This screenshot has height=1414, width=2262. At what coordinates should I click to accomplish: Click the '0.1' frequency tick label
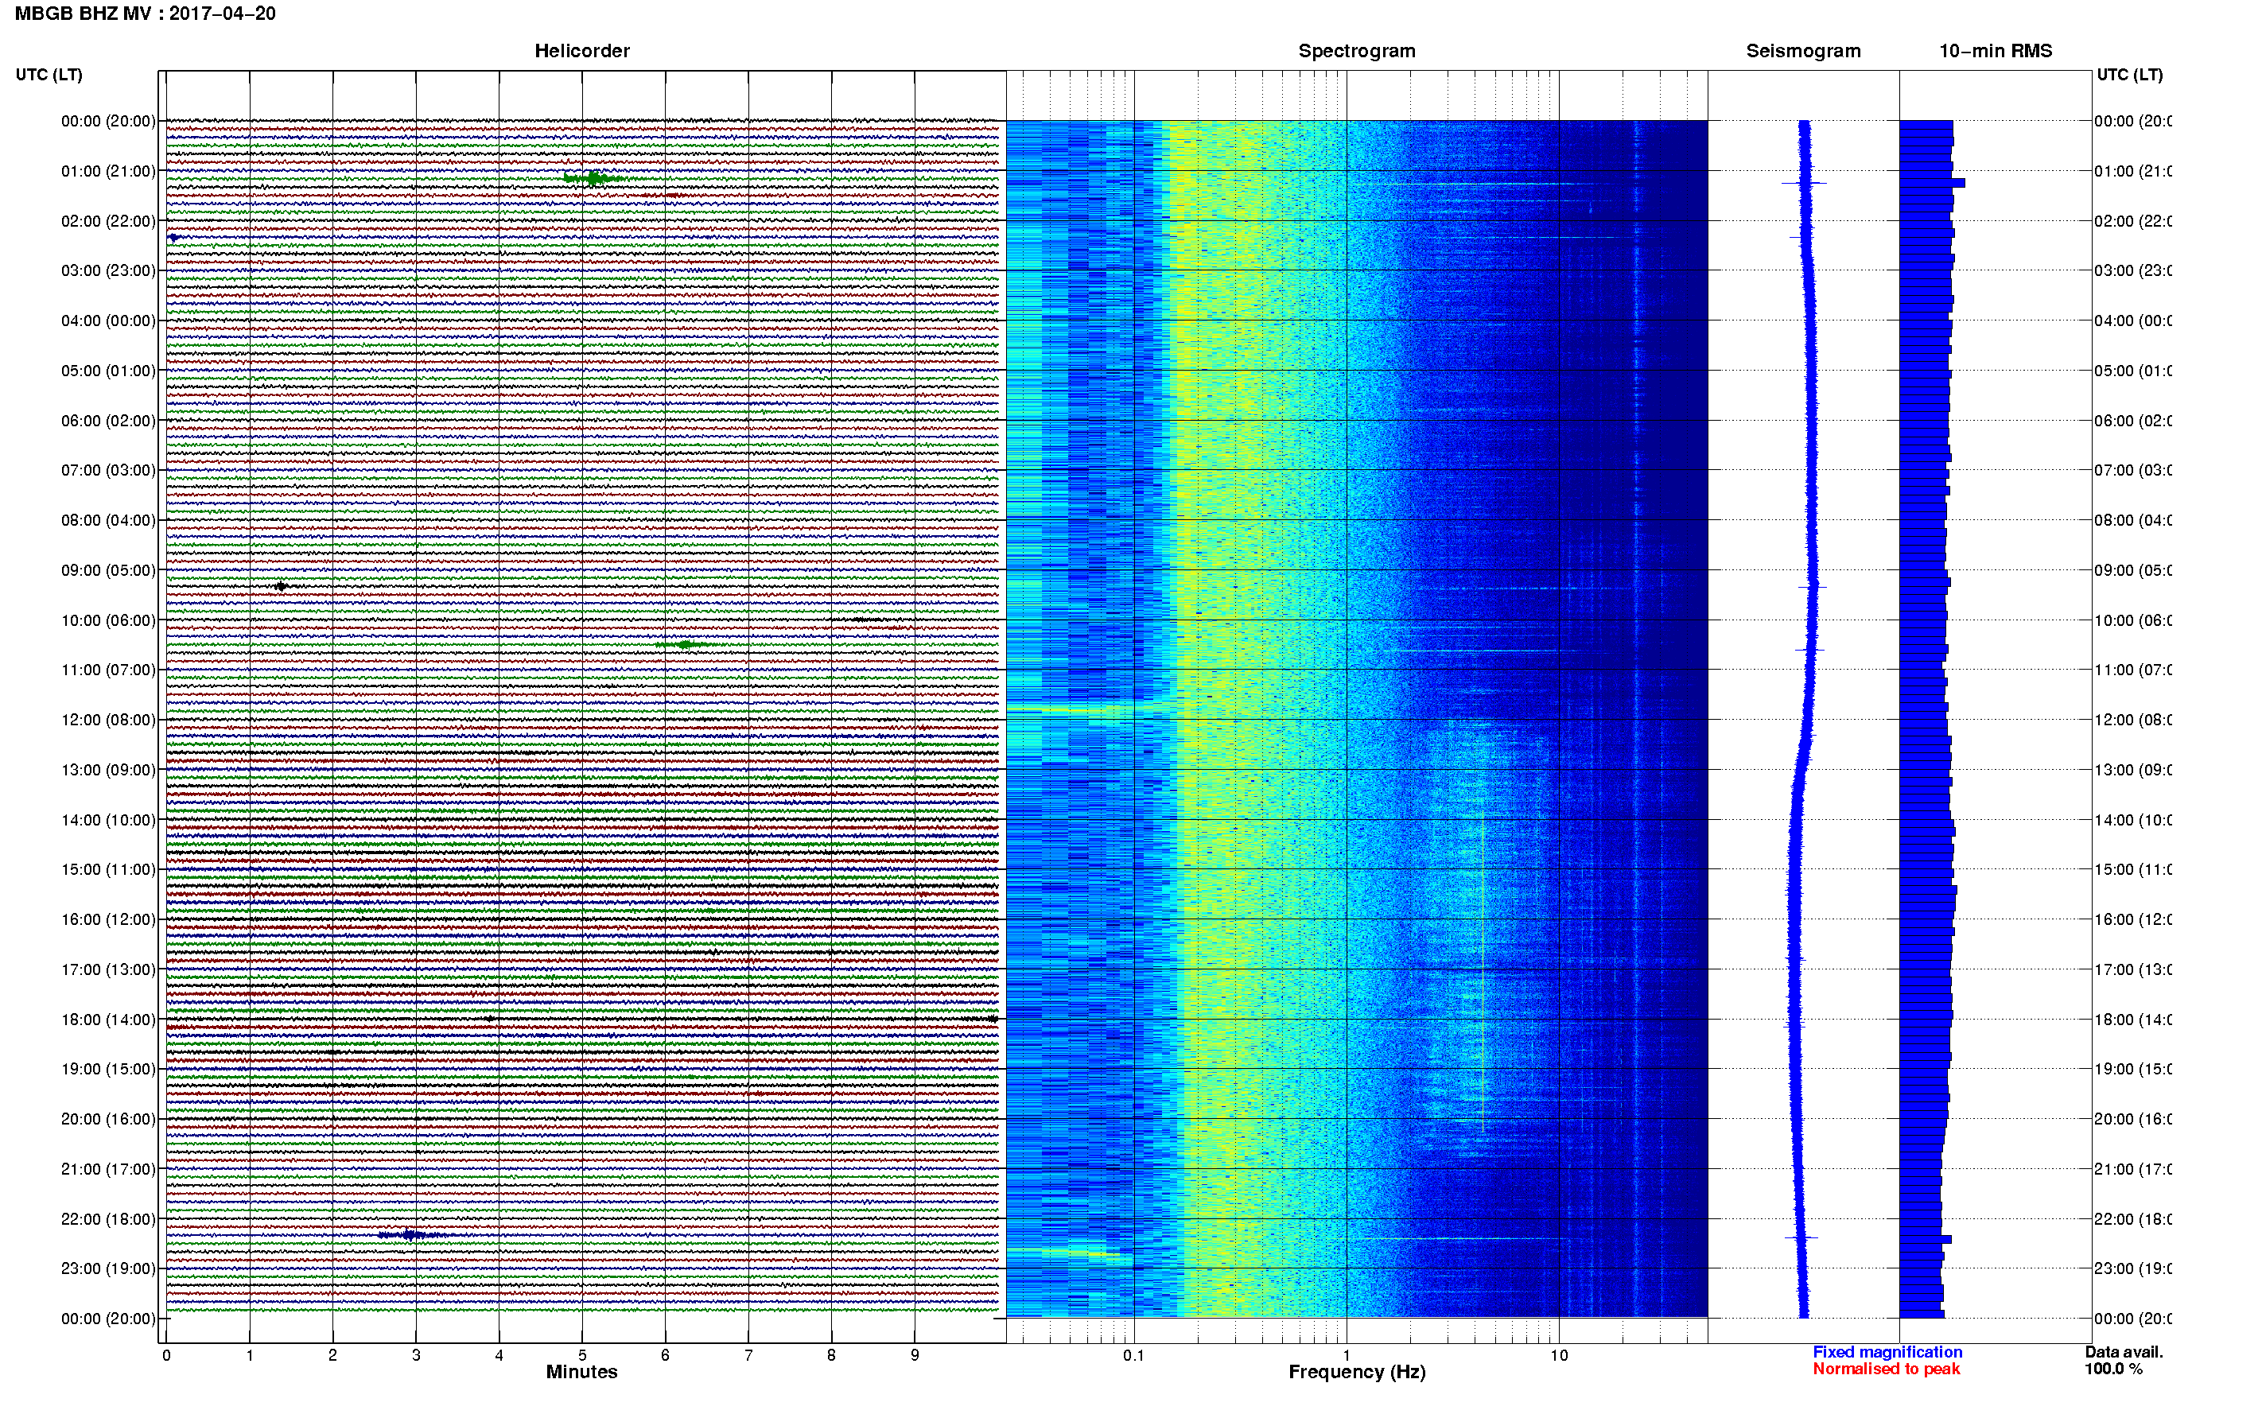coord(1133,1355)
